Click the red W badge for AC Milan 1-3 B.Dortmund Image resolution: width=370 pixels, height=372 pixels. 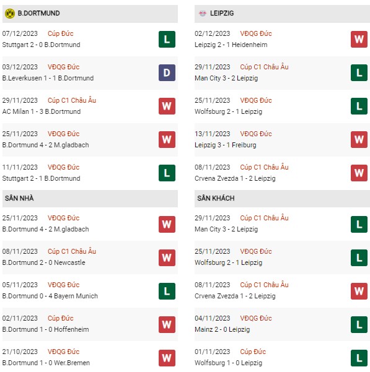[x=167, y=106]
